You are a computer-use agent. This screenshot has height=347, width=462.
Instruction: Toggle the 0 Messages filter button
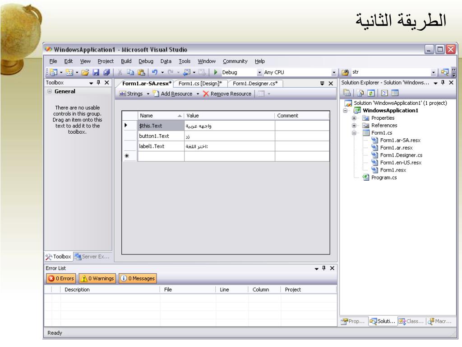coord(138,278)
